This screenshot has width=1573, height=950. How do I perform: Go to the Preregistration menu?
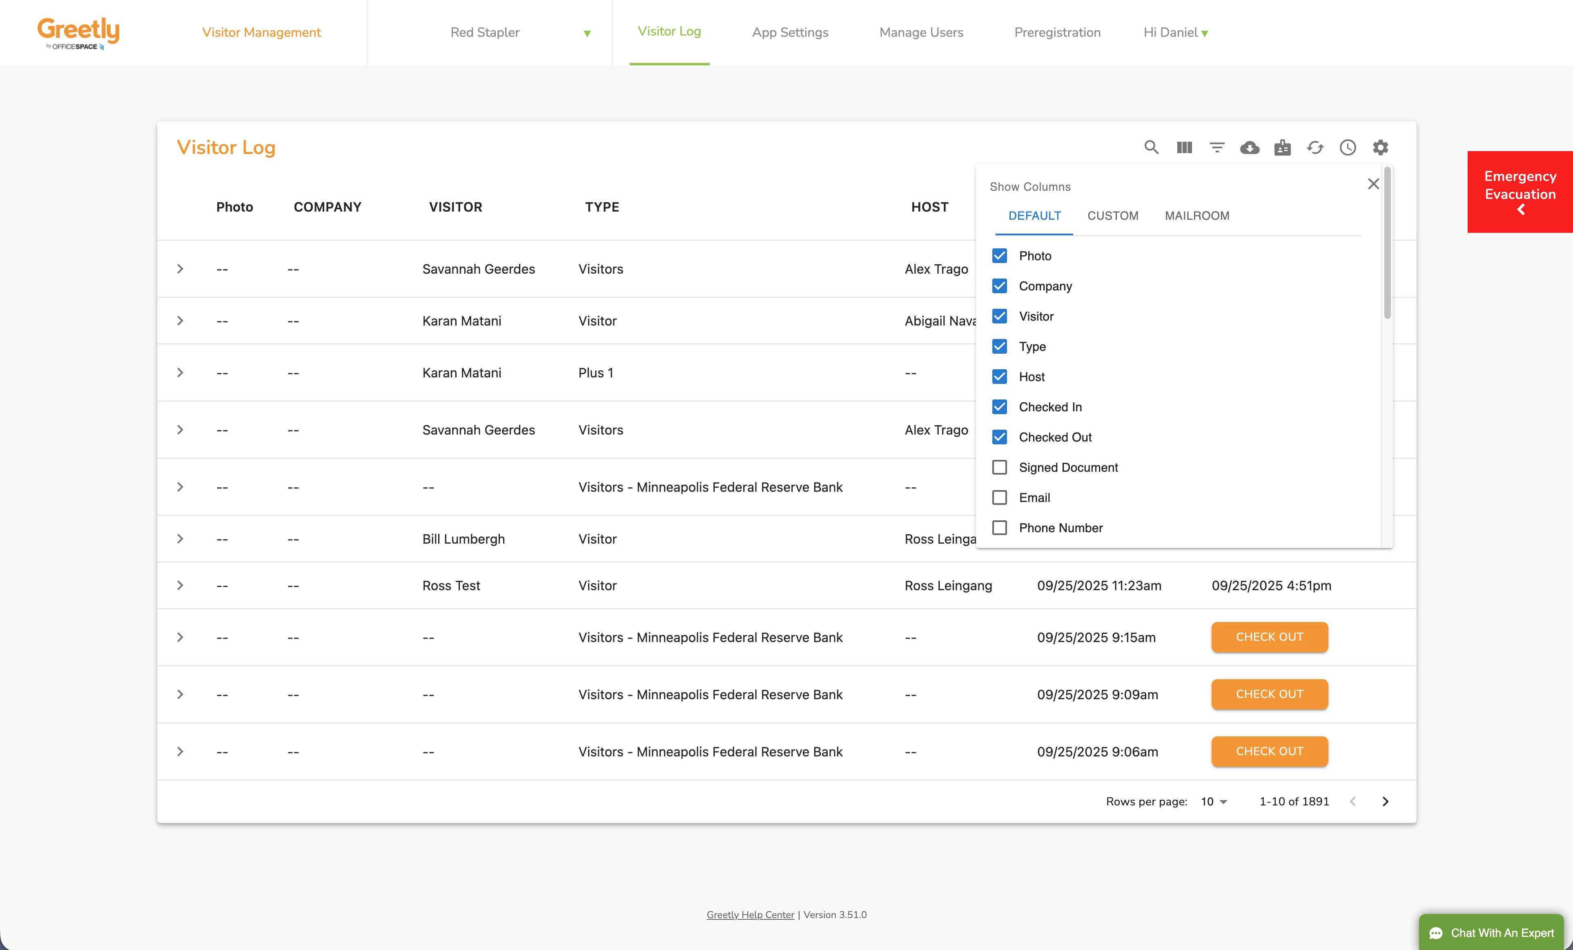click(1057, 33)
